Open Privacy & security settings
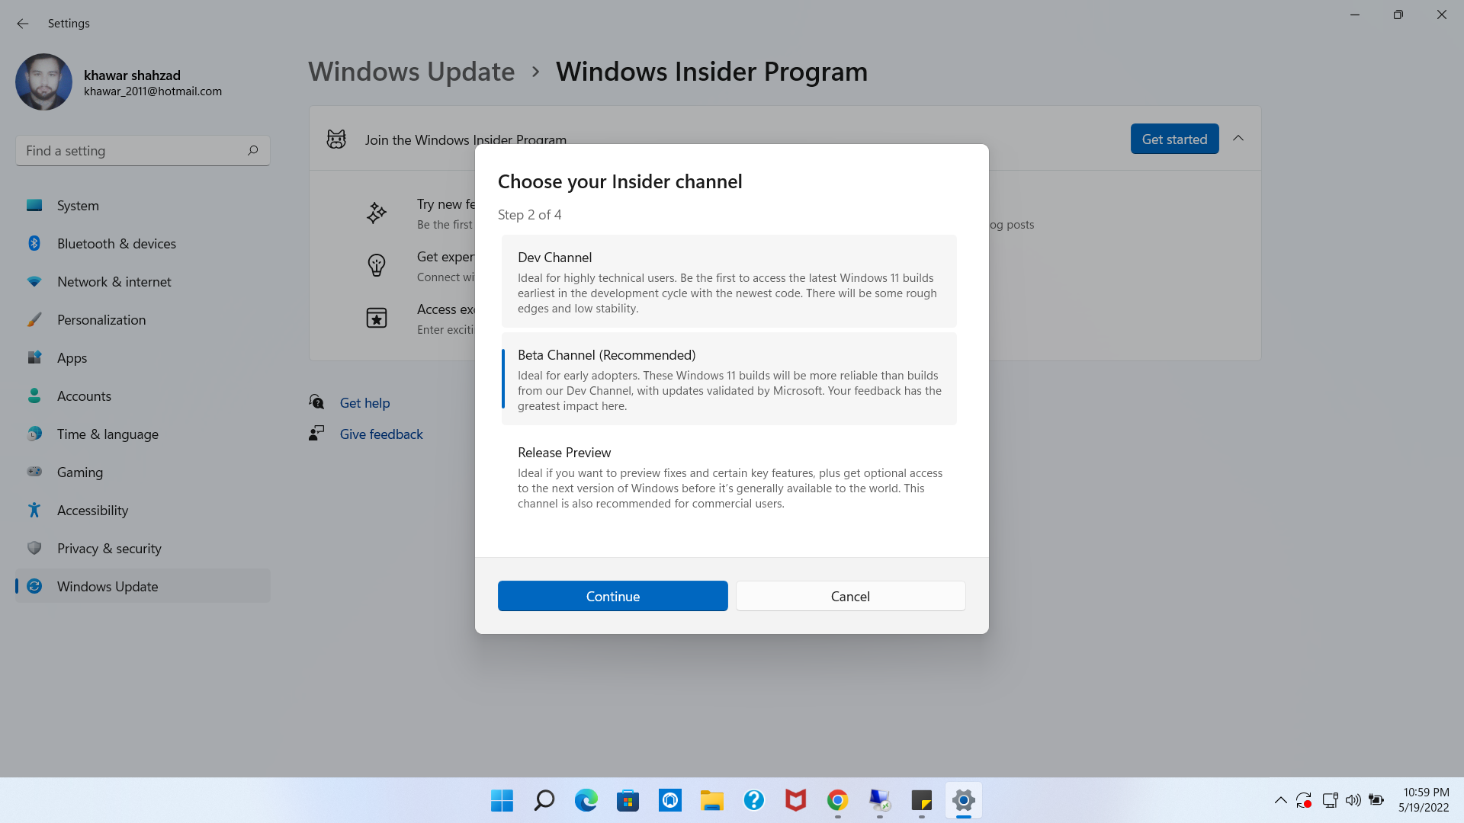This screenshot has width=1464, height=823. pyautogui.click(x=143, y=549)
